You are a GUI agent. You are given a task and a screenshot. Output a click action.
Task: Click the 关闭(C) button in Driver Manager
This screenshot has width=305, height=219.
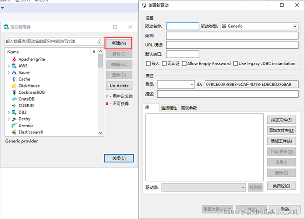point(119,158)
